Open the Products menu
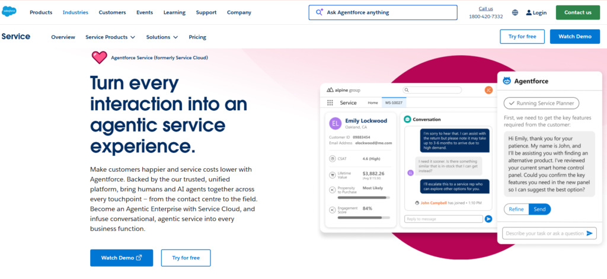Screen dimensions: 607x279 pyautogui.click(x=41, y=12)
